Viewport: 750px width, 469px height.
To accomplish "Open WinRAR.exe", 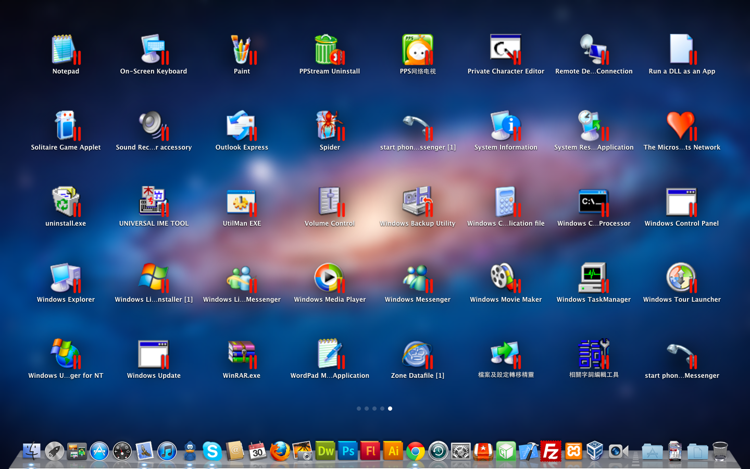I will pos(242,354).
